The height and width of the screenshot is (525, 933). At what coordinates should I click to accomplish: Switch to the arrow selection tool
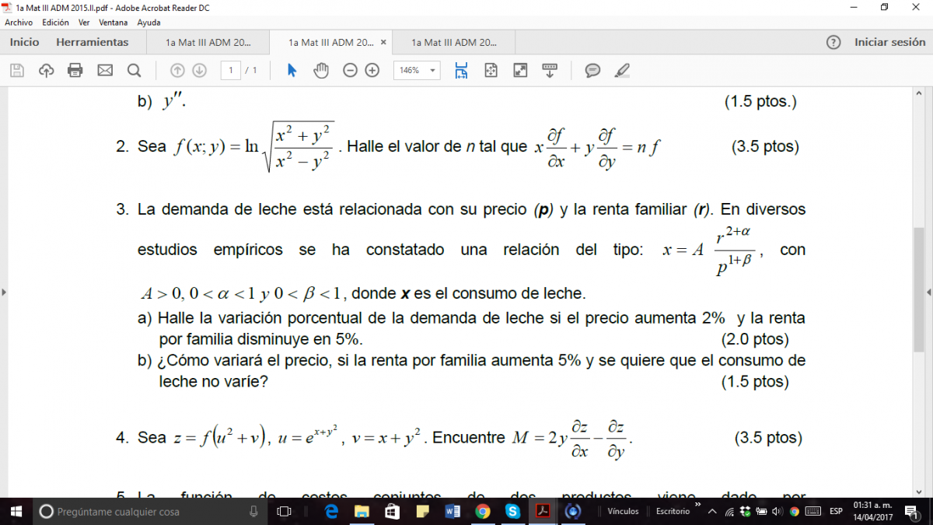point(292,71)
